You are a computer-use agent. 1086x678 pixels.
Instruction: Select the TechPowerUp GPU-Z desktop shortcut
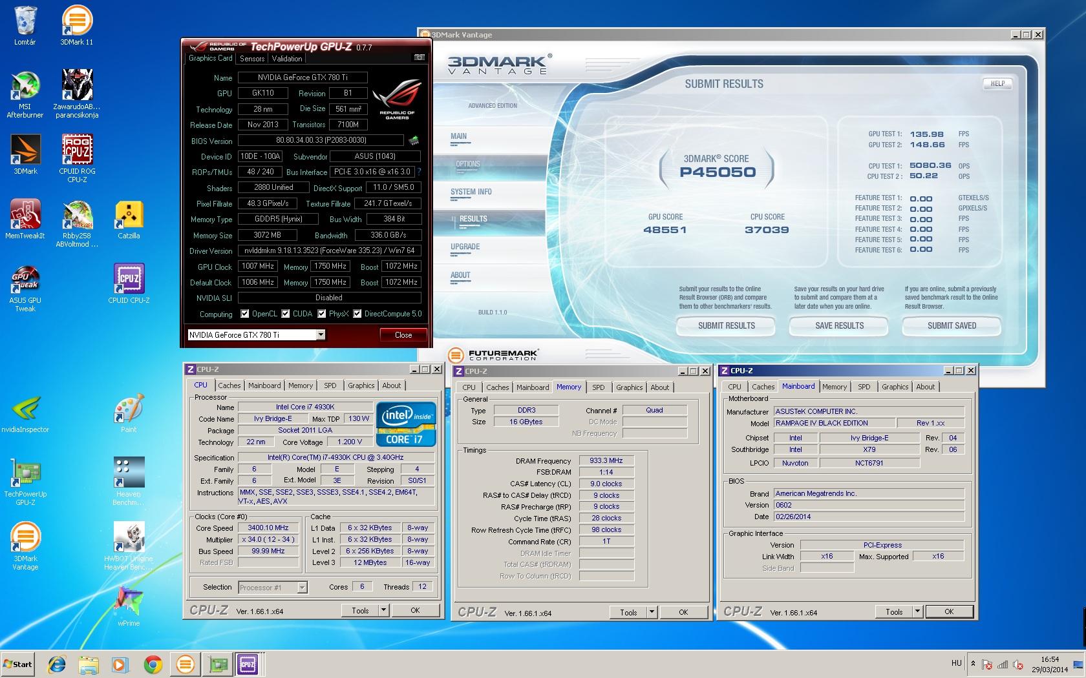click(25, 482)
